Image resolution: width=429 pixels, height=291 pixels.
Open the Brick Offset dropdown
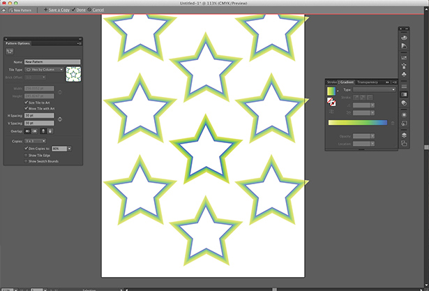tap(35, 77)
